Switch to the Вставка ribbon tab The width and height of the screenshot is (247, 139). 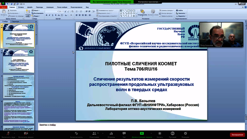21,6
